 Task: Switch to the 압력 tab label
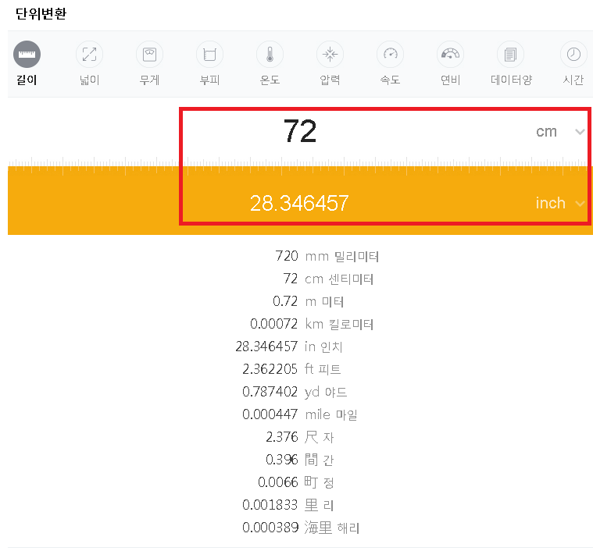tap(330, 80)
